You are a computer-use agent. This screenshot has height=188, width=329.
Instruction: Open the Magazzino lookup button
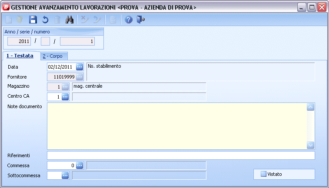pos(65,86)
